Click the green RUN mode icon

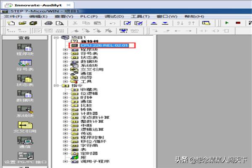pos(227,23)
